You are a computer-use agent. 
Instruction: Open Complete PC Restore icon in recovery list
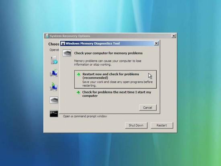54,87
